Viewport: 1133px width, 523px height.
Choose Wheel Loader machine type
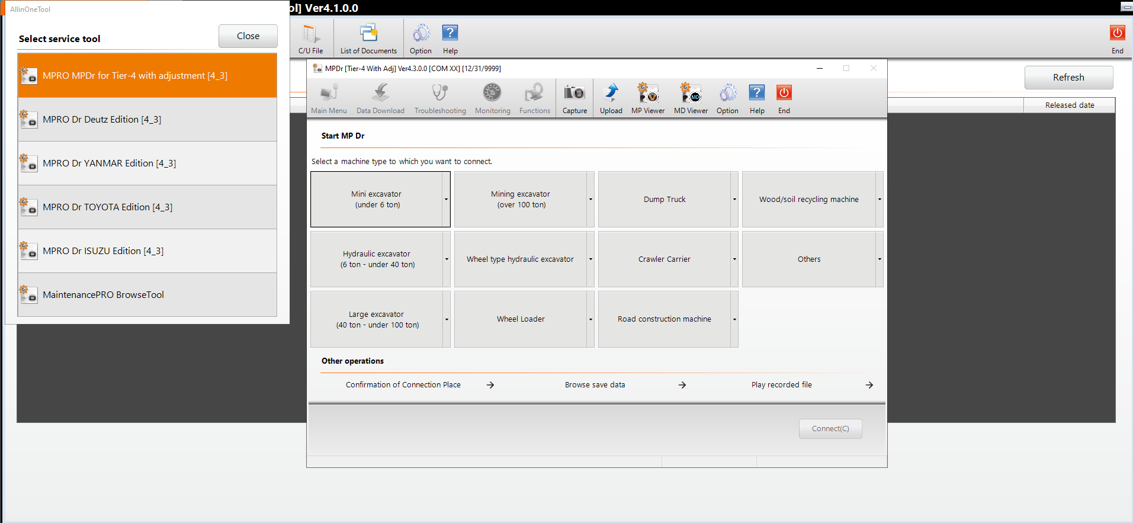(x=521, y=319)
